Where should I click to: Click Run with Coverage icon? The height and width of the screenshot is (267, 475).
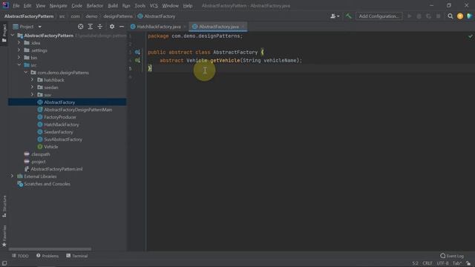[428, 16]
